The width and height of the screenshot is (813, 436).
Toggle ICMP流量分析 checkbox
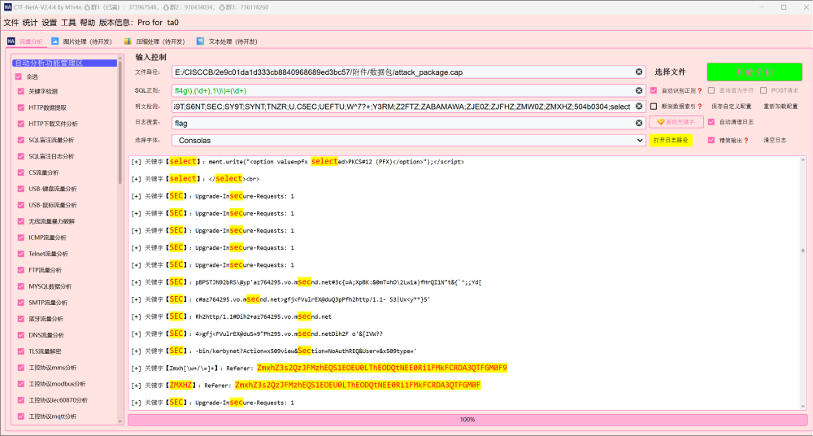point(21,238)
